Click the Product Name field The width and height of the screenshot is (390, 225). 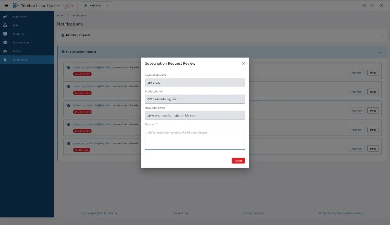coord(195,99)
